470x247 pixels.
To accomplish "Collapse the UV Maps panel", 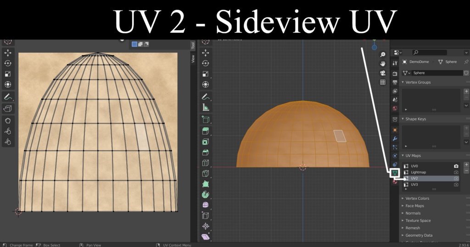I will coord(403,156).
